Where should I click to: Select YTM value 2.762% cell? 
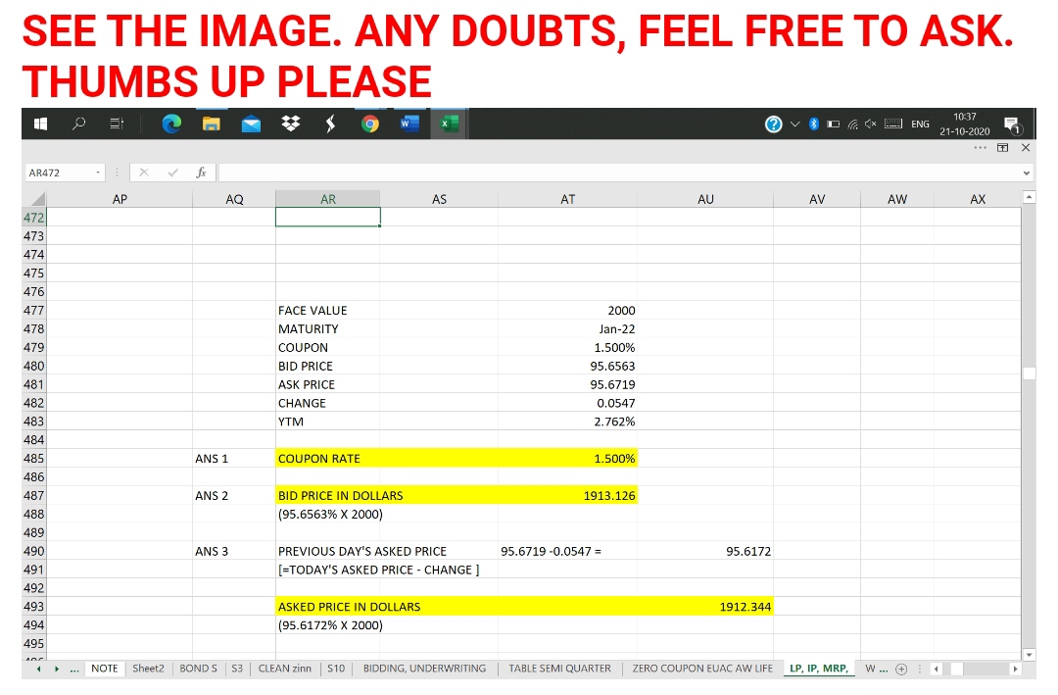[x=567, y=422]
